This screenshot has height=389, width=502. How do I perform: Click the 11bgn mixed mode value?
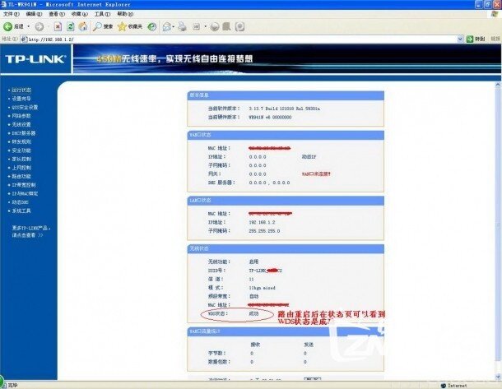262,288
